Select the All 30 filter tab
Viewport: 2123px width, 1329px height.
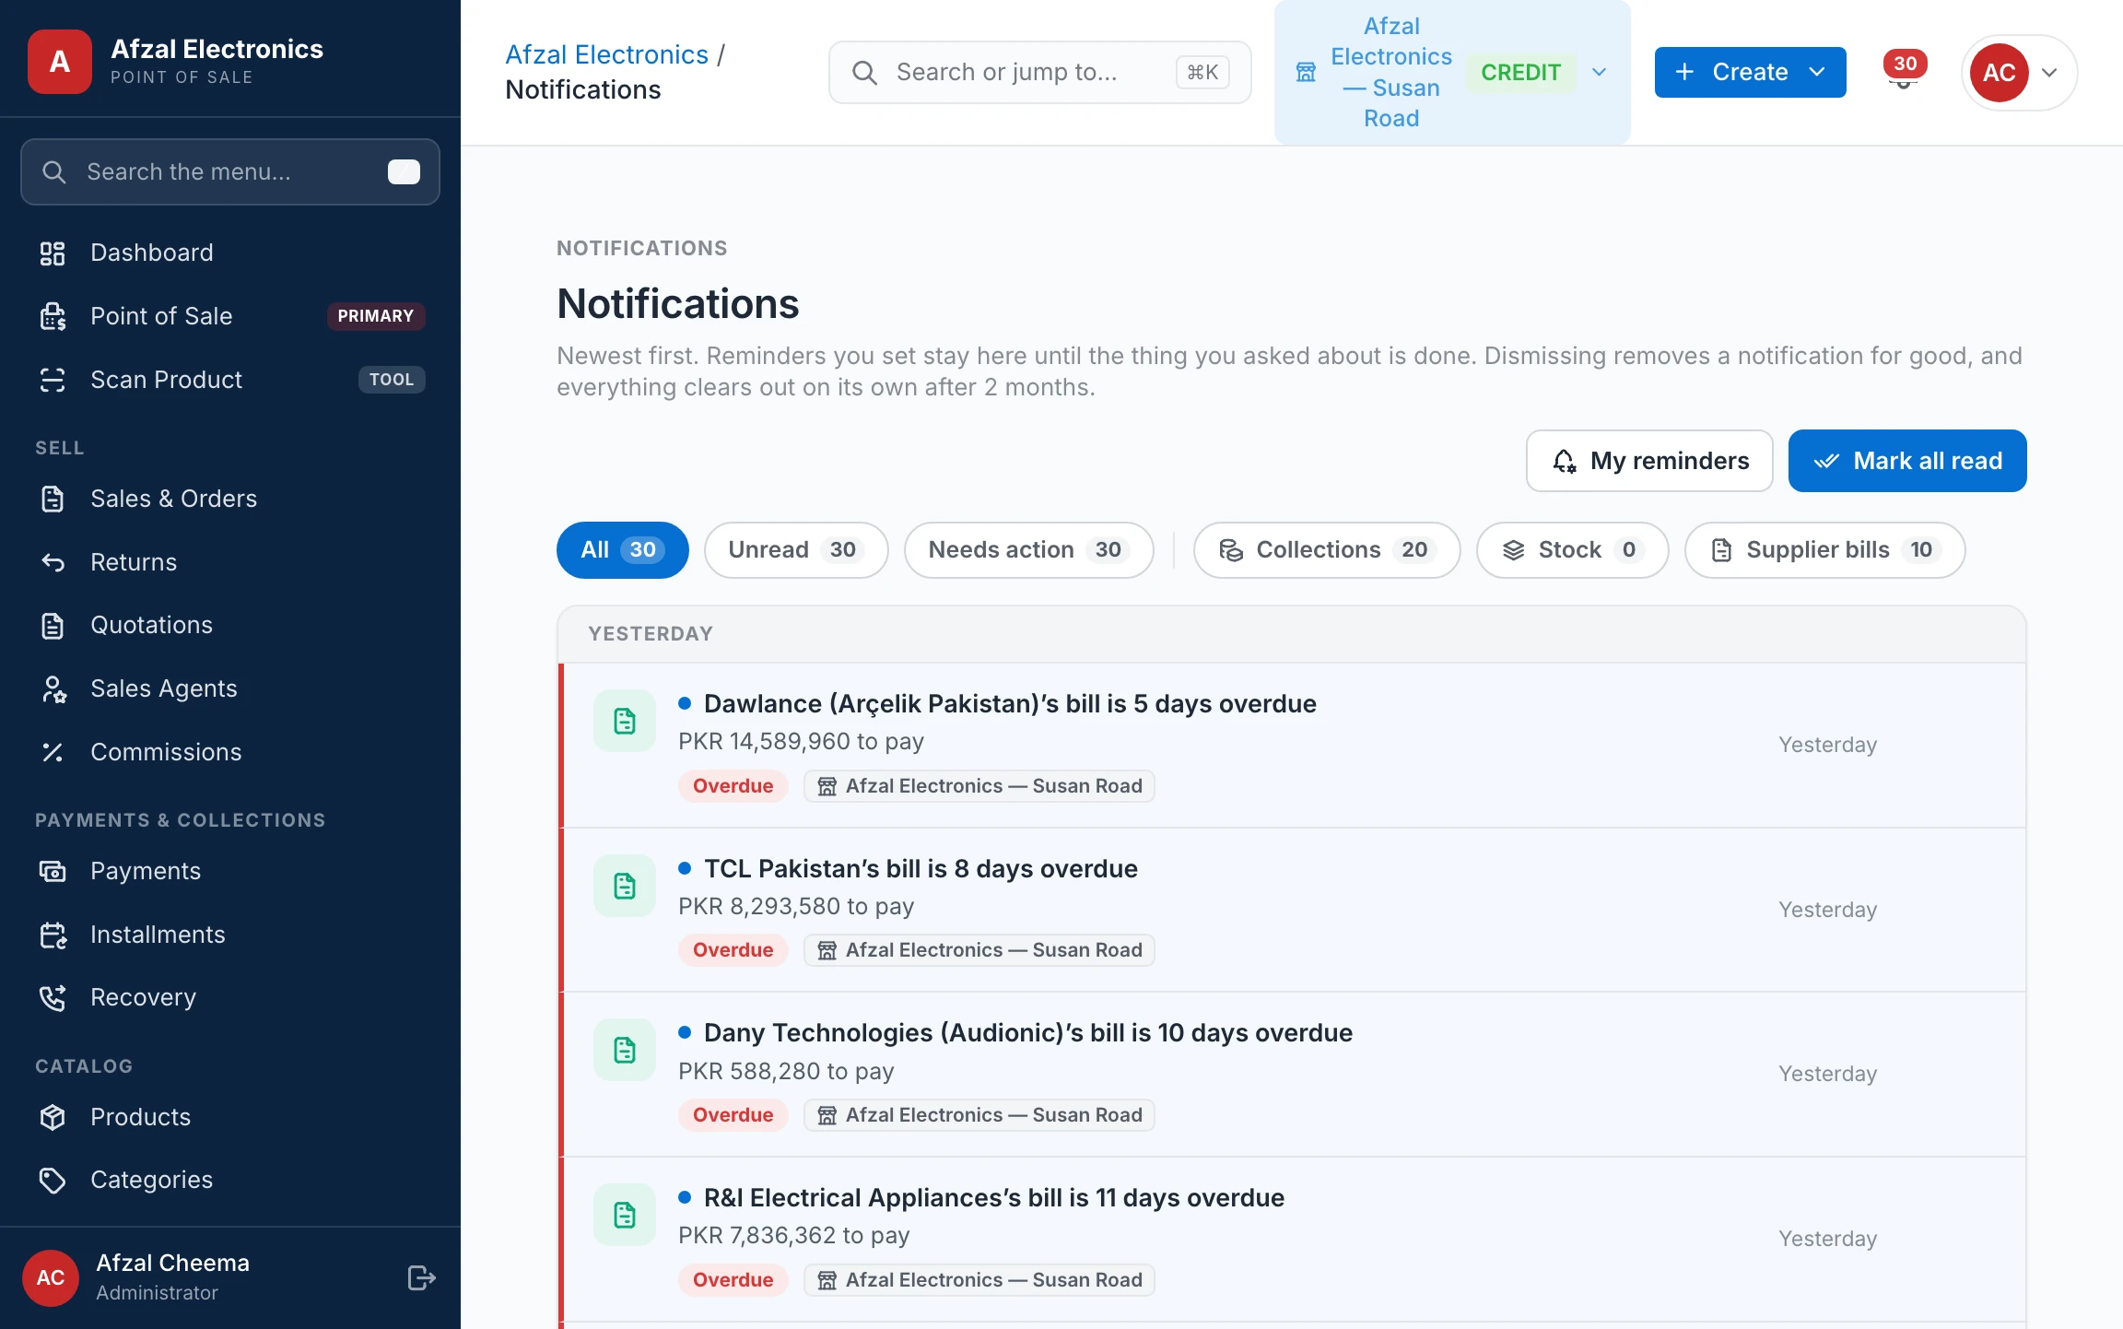623,550
